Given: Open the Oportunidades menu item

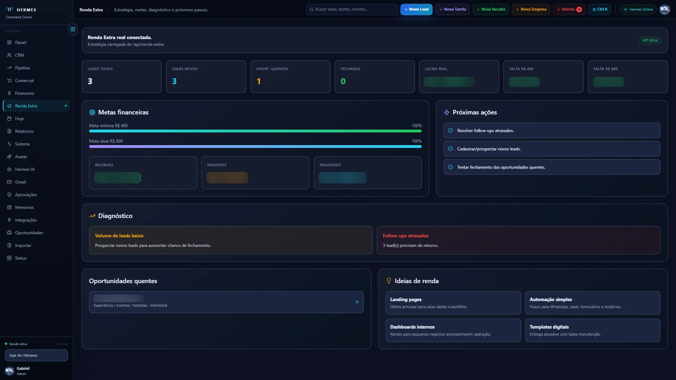Looking at the screenshot, I should [x=36, y=233].
